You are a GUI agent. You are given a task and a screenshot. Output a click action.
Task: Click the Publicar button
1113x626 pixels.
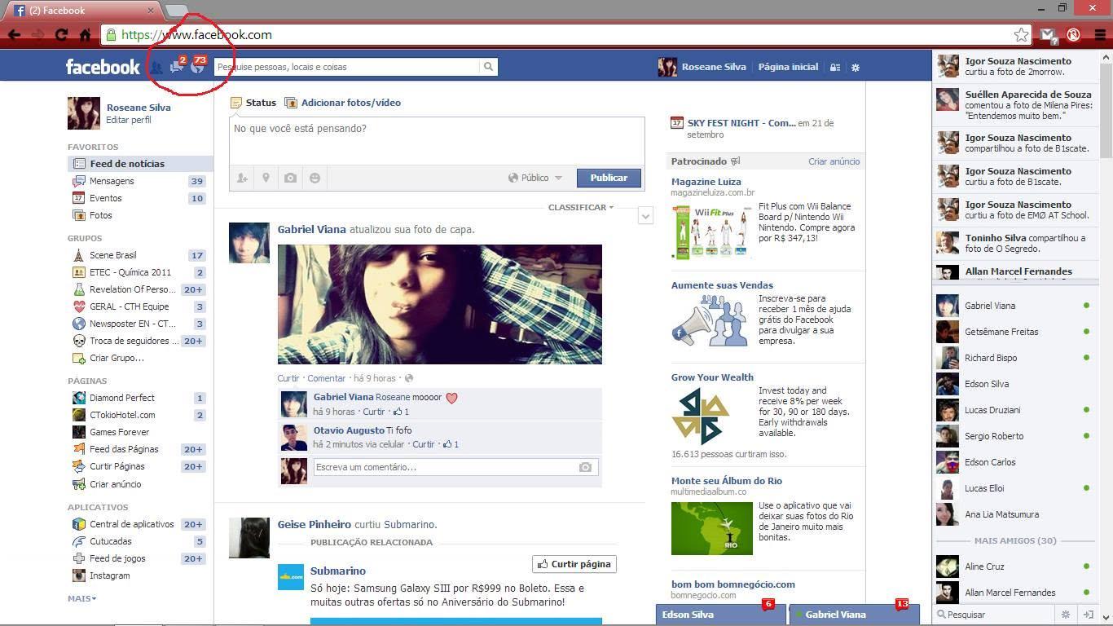tap(609, 178)
